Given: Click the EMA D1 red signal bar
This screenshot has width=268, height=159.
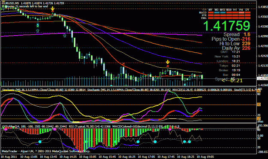Looking at the screenshot, I should point(247,18).
